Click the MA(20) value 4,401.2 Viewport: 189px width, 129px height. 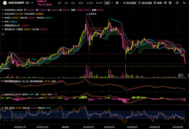(48, 18)
